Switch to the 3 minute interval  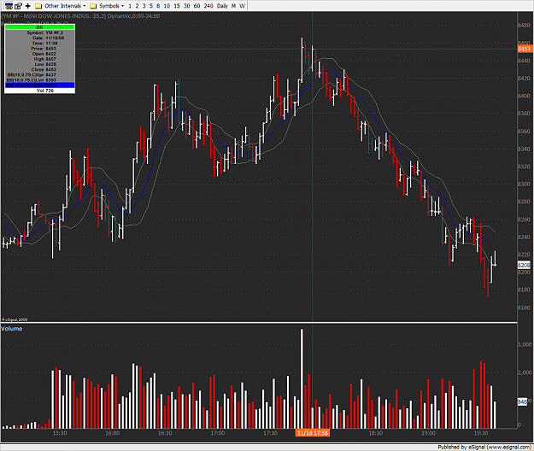(x=144, y=6)
